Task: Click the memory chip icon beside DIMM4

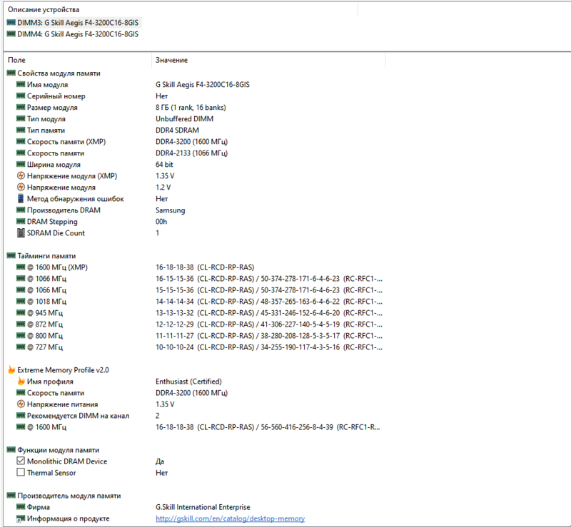Action: (x=11, y=34)
